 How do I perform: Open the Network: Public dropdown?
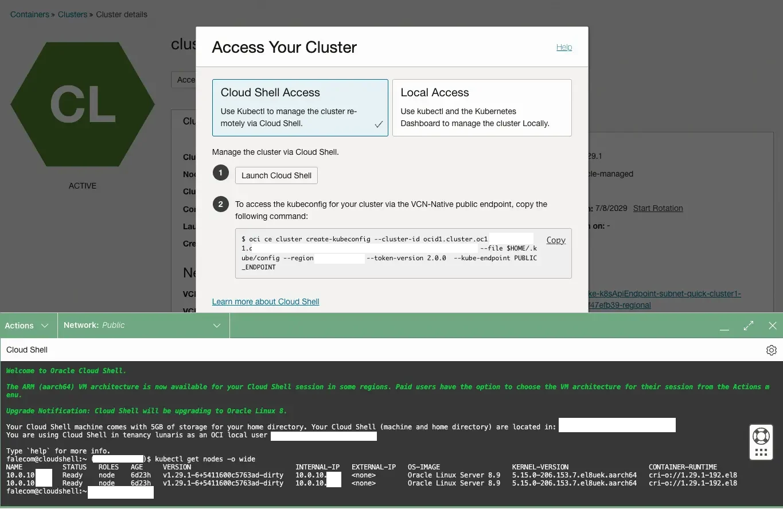(142, 326)
